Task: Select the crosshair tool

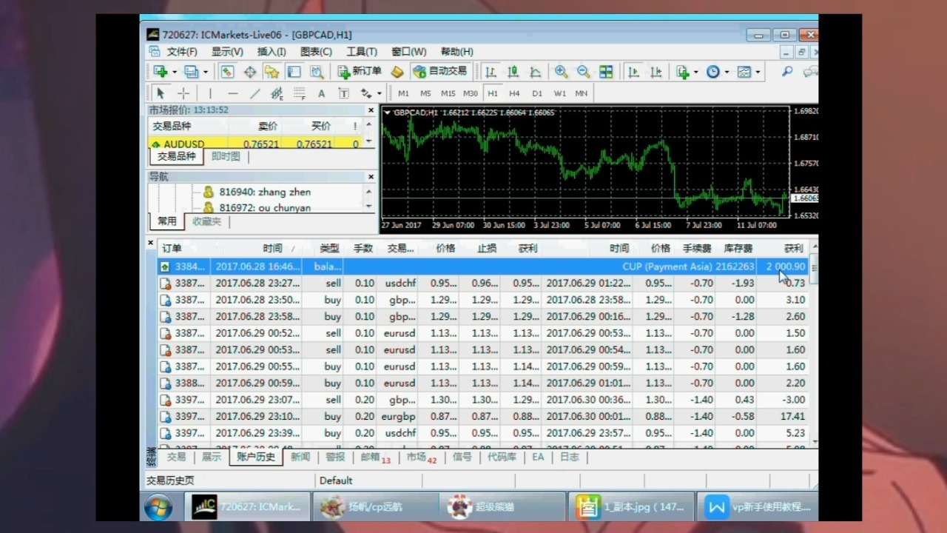Action: (183, 93)
